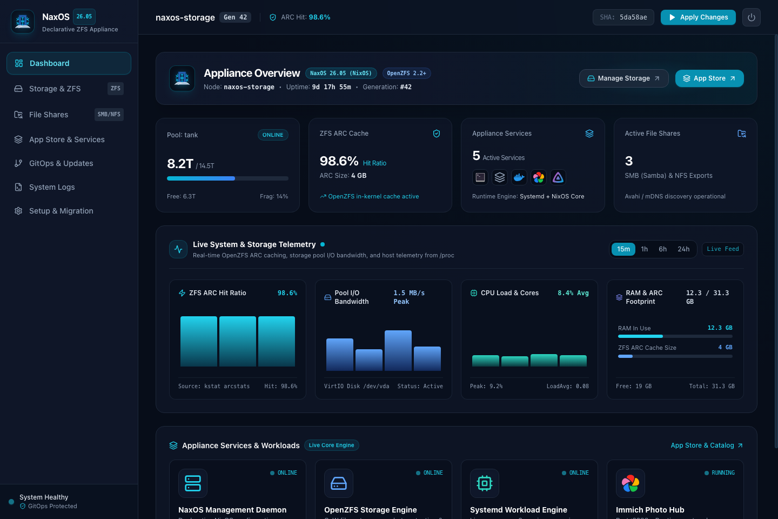The width and height of the screenshot is (778, 519).
Task: Open App Store from overview banner
Action: (709, 78)
